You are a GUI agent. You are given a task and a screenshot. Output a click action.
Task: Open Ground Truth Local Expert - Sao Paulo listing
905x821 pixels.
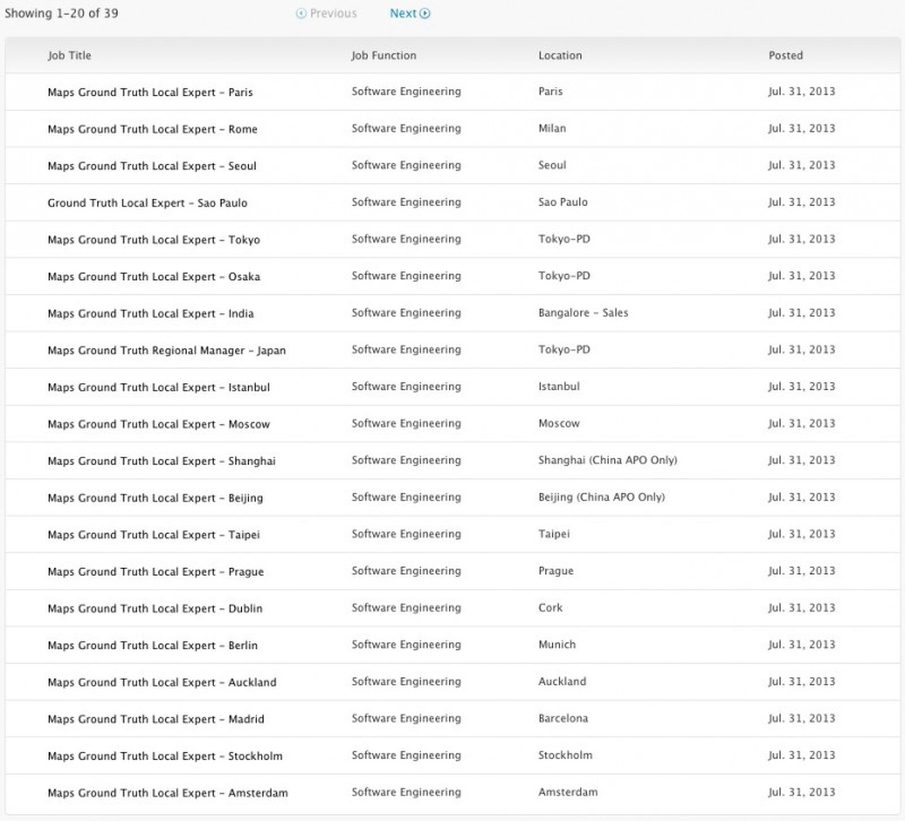pyautogui.click(x=147, y=202)
